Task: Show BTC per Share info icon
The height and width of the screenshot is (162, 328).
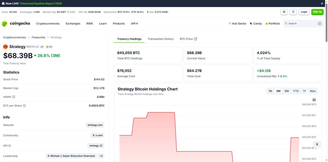Action: 24,106
